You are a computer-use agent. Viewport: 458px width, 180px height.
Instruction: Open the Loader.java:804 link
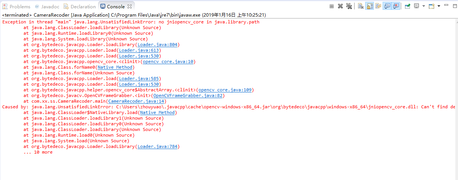point(157,45)
